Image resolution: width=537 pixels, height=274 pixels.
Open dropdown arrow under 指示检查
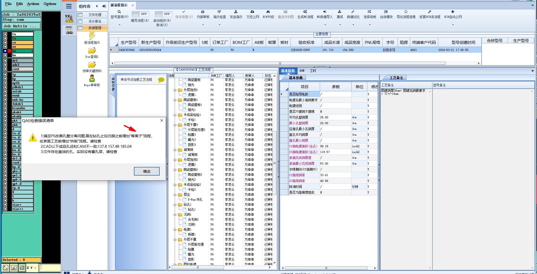[x=220, y=25]
